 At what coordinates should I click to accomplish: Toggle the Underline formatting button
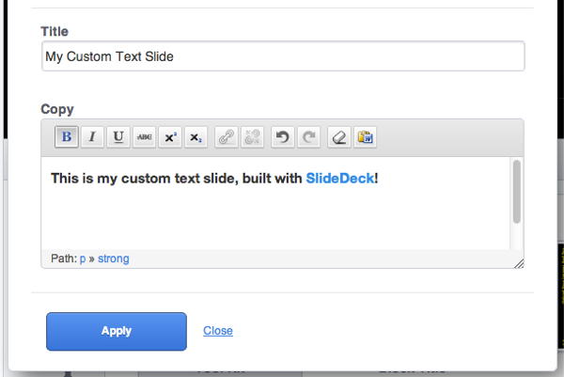point(118,137)
